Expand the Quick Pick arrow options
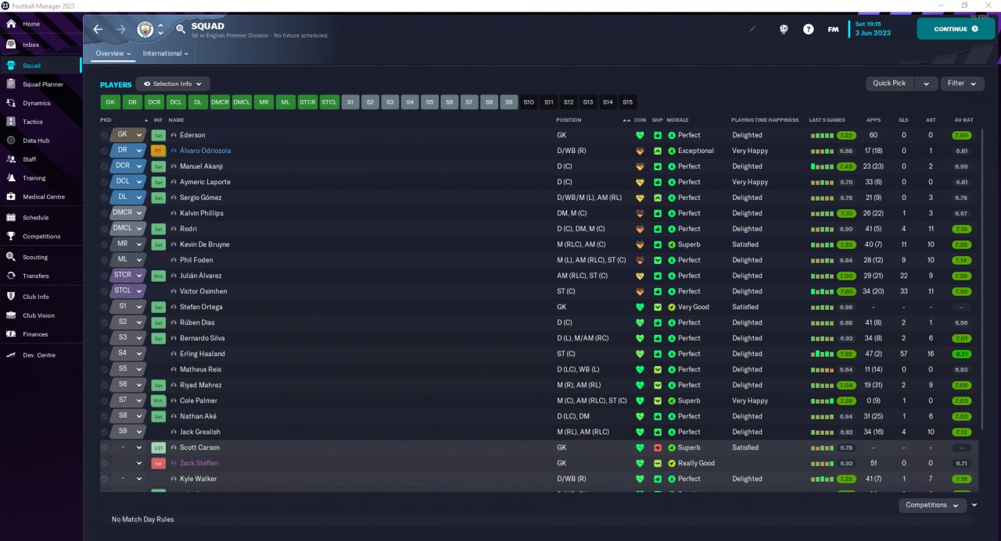Image resolution: width=1001 pixels, height=541 pixels. pyautogui.click(x=926, y=84)
